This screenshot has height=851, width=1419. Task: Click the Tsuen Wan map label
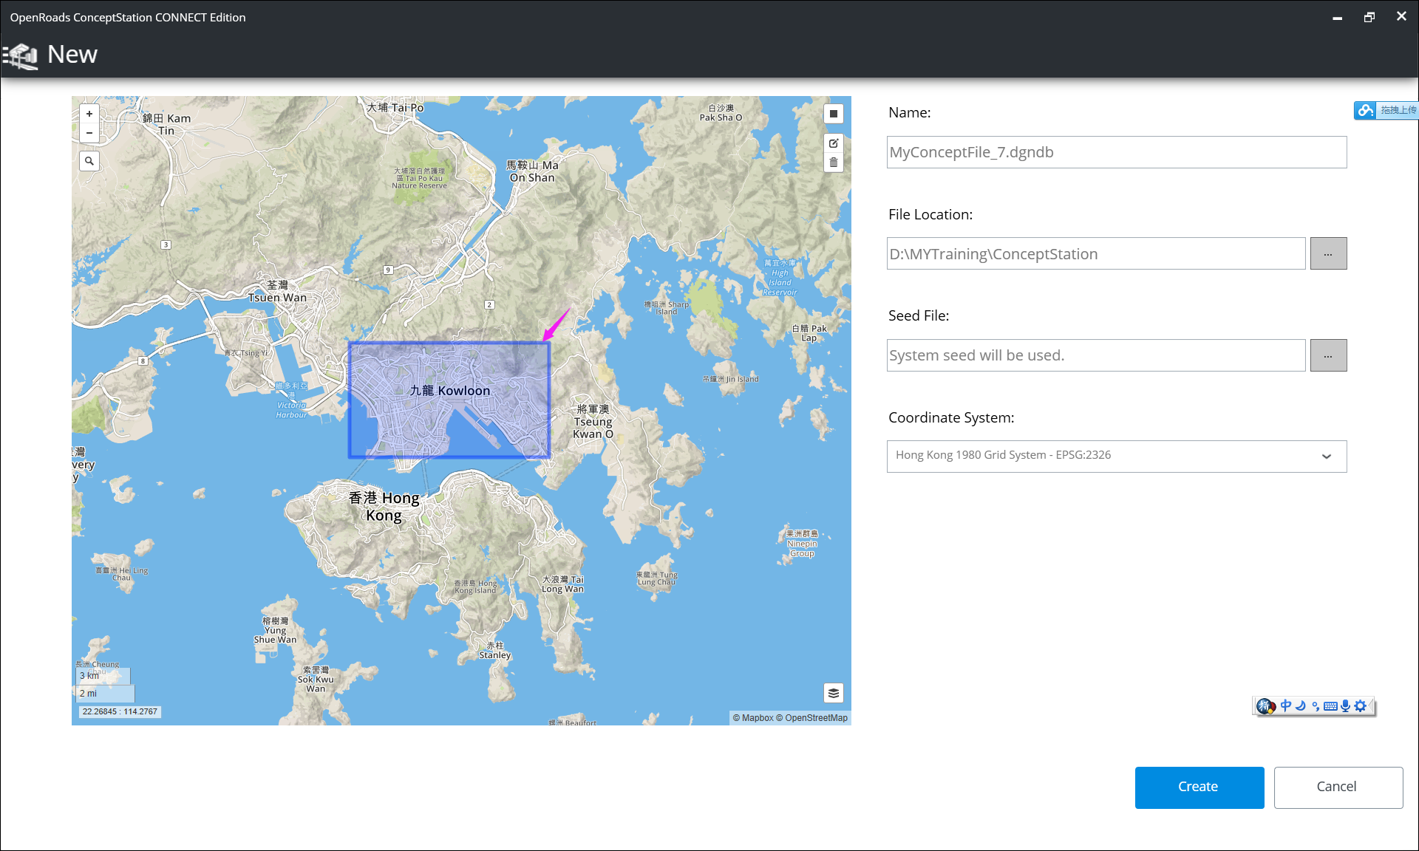[277, 292]
